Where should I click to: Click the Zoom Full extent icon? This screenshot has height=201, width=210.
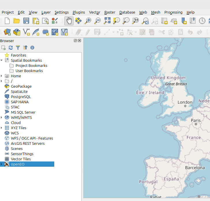point(107,21)
